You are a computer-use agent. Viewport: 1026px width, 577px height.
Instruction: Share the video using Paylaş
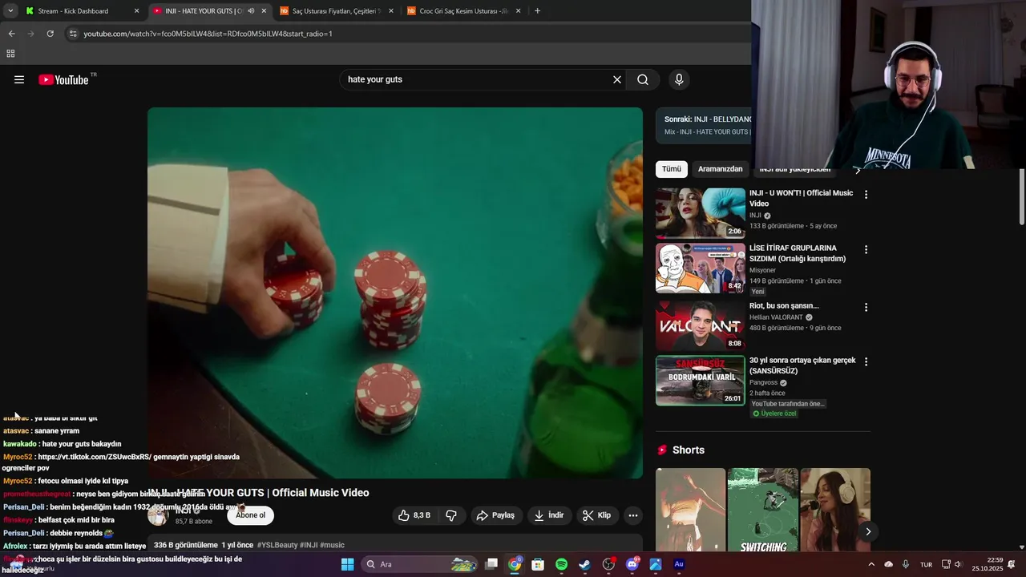[496, 515]
